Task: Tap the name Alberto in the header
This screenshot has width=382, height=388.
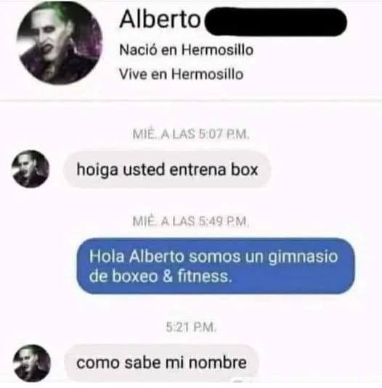Action: click(160, 20)
